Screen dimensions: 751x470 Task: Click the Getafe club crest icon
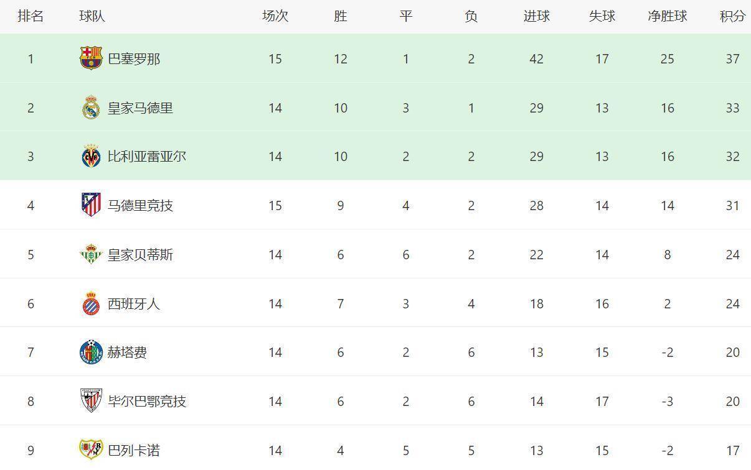(91, 352)
